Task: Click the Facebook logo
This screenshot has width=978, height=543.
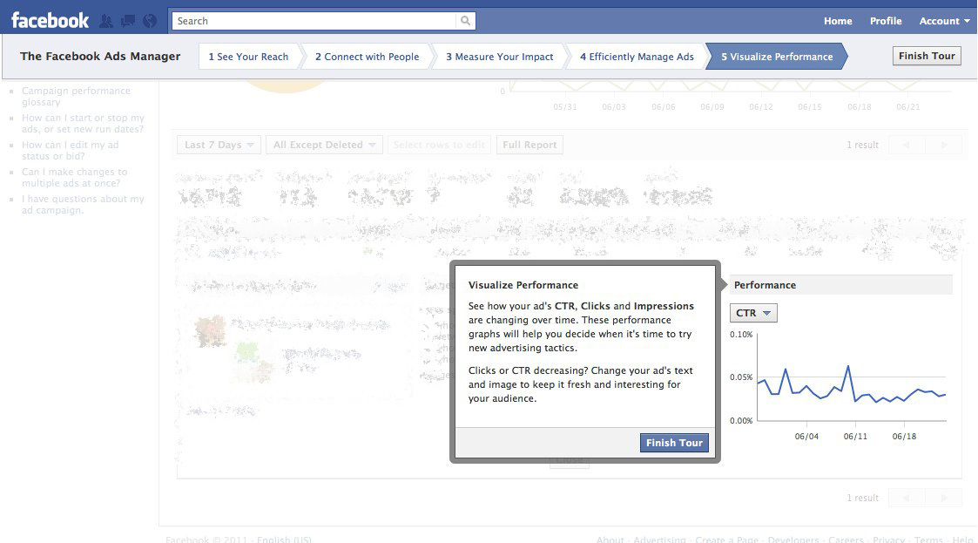Action: 50,21
